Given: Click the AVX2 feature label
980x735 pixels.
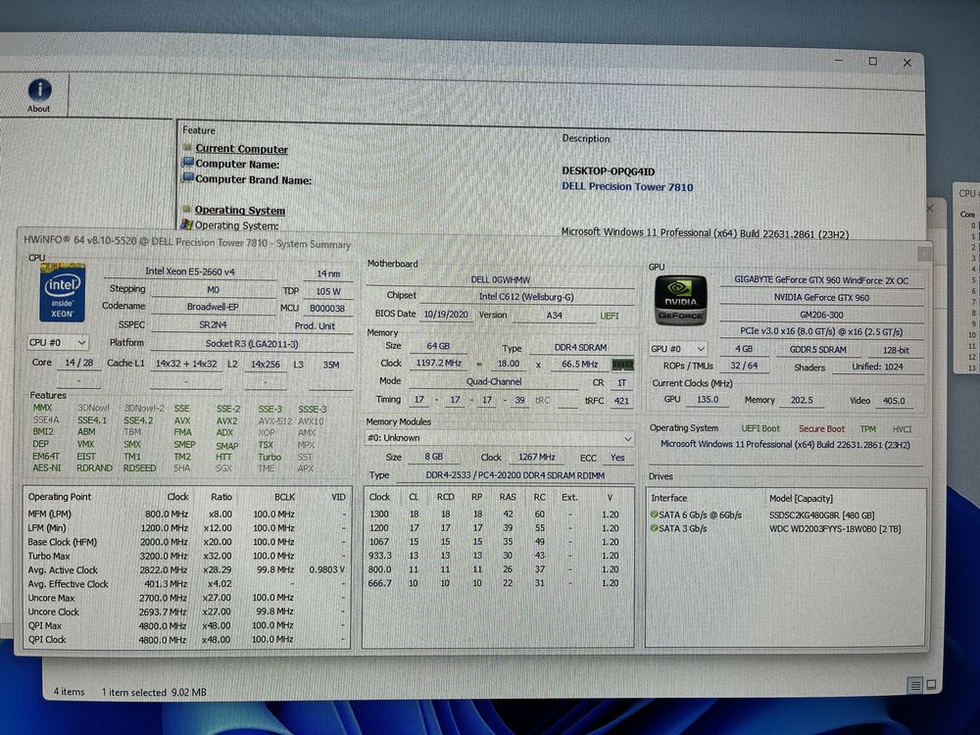Looking at the screenshot, I should click(227, 421).
